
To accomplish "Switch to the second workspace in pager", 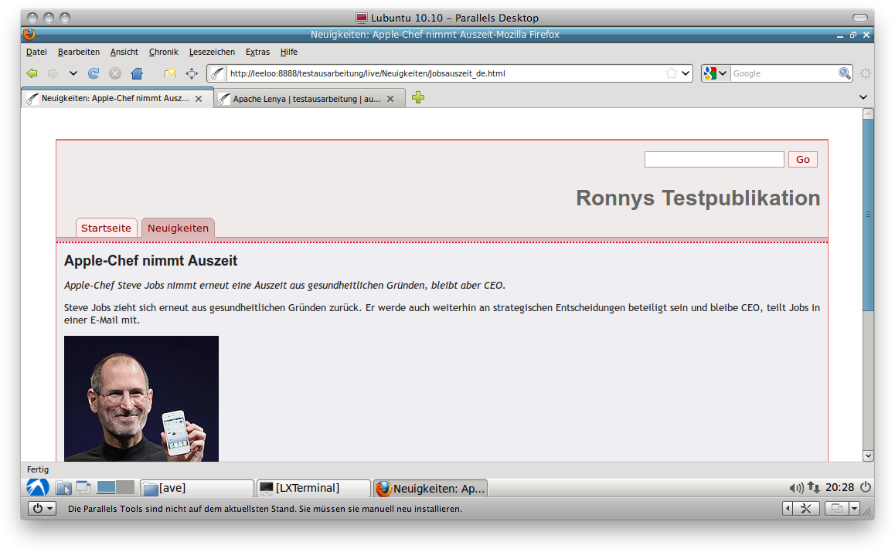I will [x=125, y=487].
